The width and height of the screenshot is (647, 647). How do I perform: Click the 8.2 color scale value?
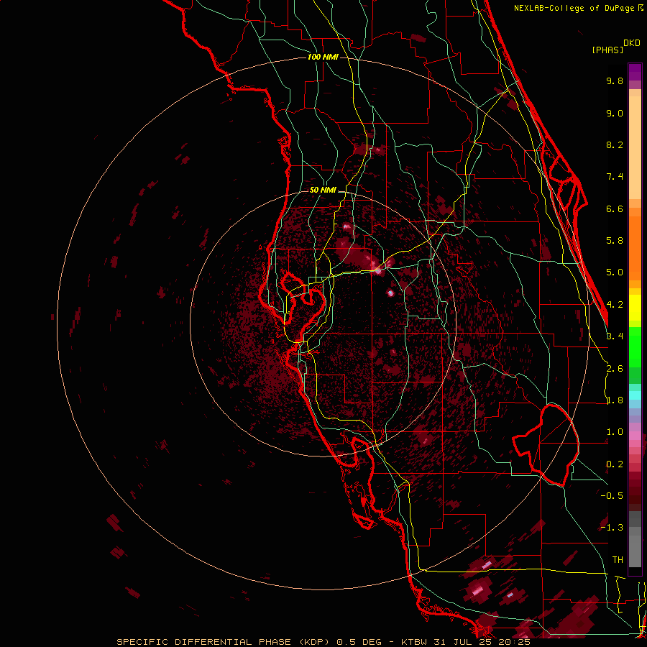[615, 144]
